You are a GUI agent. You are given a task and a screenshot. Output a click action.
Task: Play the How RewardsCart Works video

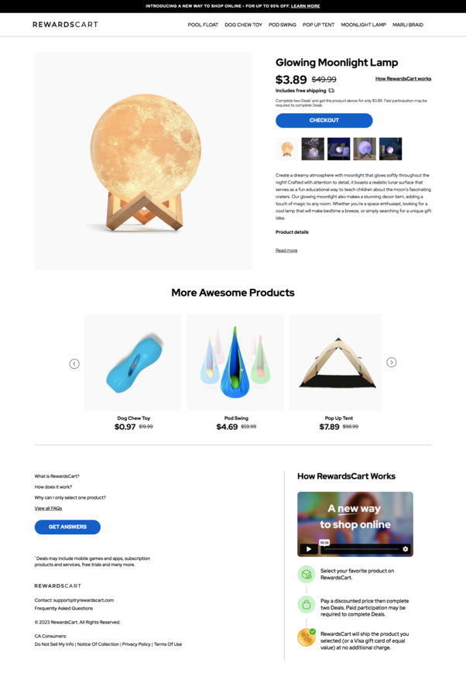click(x=309, y=549)
